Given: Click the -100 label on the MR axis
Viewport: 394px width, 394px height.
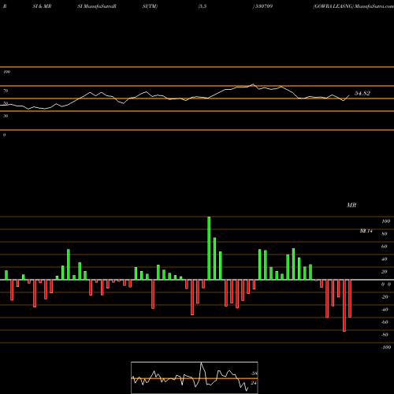Looking at the screenshot, I should click(x=386, y=348).
